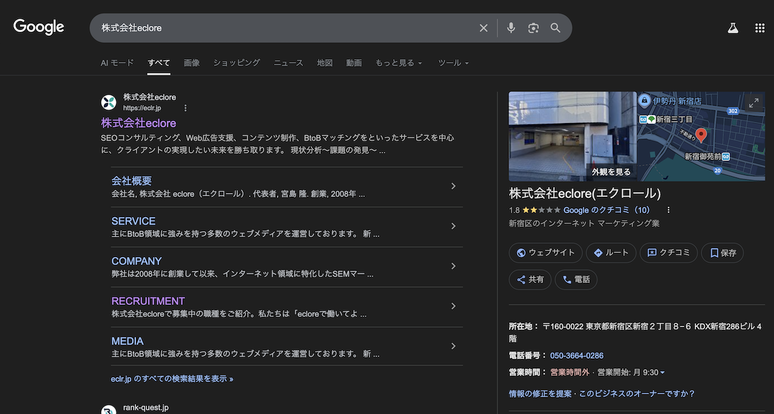
Task: Open Google Lens image search icon
Action: 533,28
